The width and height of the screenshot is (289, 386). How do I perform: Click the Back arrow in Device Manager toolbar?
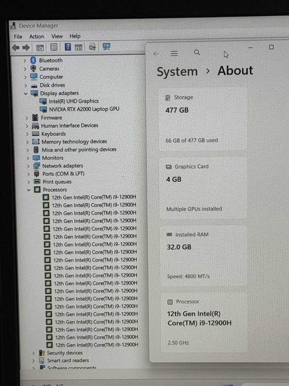point(16,47)
